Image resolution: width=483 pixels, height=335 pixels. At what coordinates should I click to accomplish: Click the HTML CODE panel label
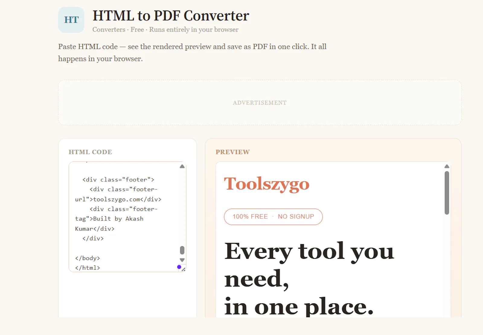90,152
